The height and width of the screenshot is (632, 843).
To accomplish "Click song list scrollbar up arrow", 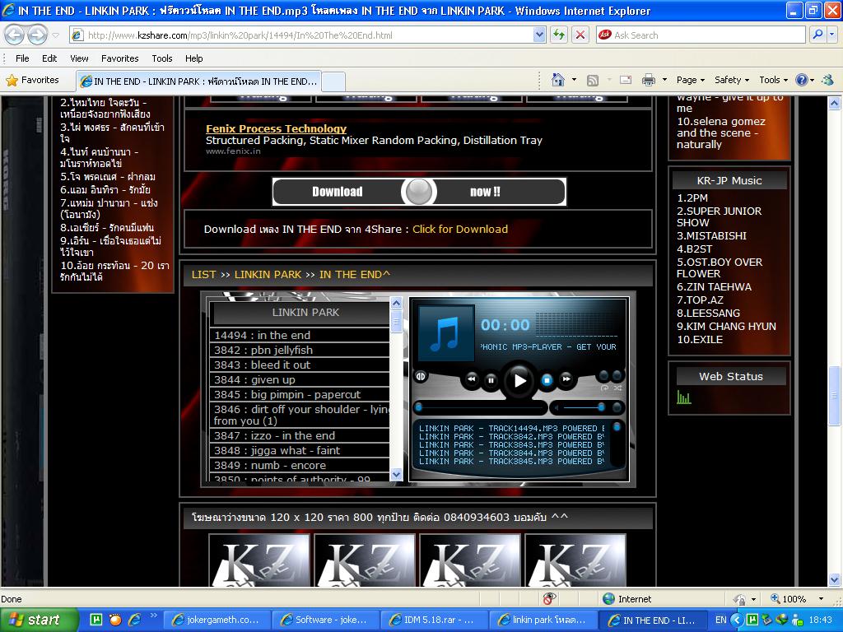I will click(x=396, y=303).
